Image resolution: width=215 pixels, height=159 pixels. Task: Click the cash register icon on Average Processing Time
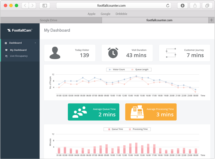(x=137, y=112)
